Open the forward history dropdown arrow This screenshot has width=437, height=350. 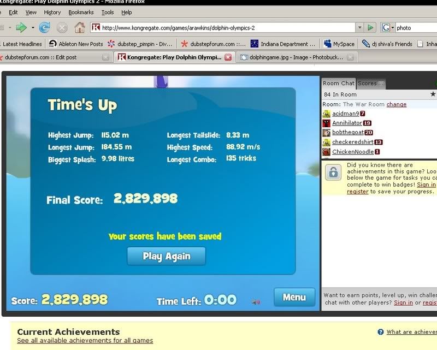[x=33, y=28]
